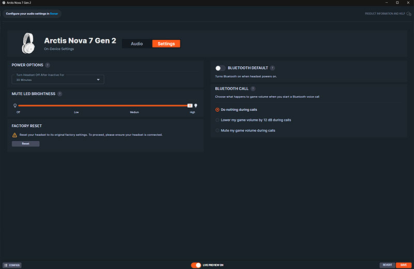Viewport: 414px width, 269px height.
Task: Click the Bluetooth Call help icon
Action: tap(253, 89)
